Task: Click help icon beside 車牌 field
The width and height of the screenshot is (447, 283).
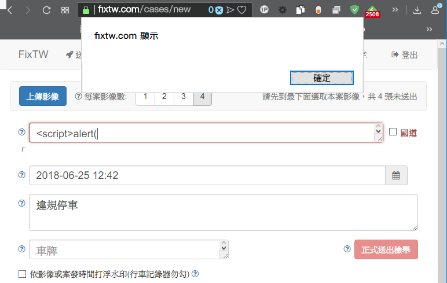Action: click(21, 249)
